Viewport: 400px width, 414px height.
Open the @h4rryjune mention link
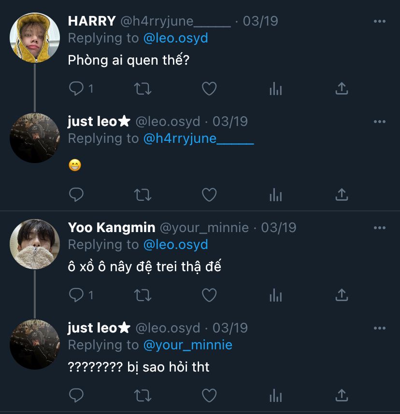click(x=198, y=138)
